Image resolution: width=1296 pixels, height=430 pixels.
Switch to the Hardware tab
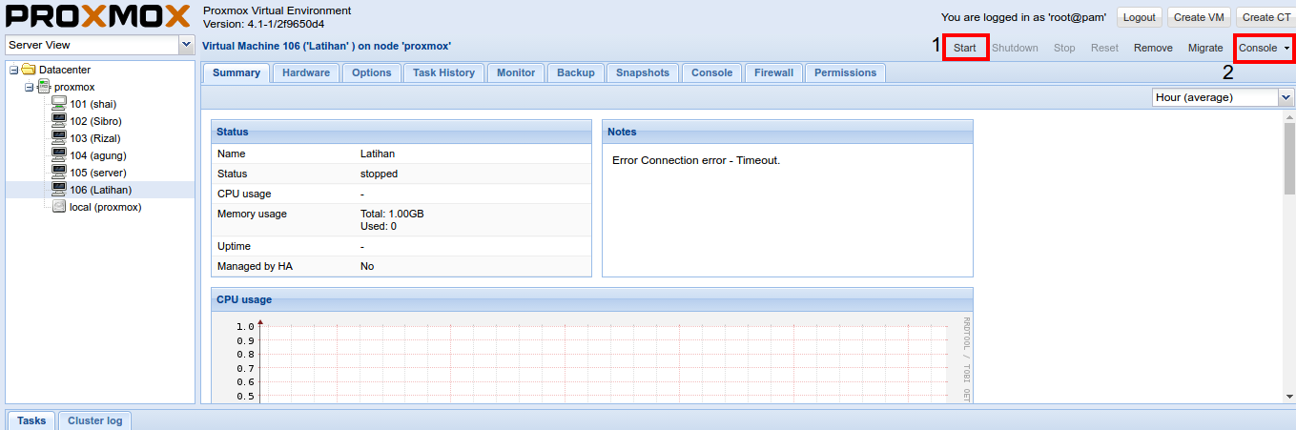coord(306,72)
